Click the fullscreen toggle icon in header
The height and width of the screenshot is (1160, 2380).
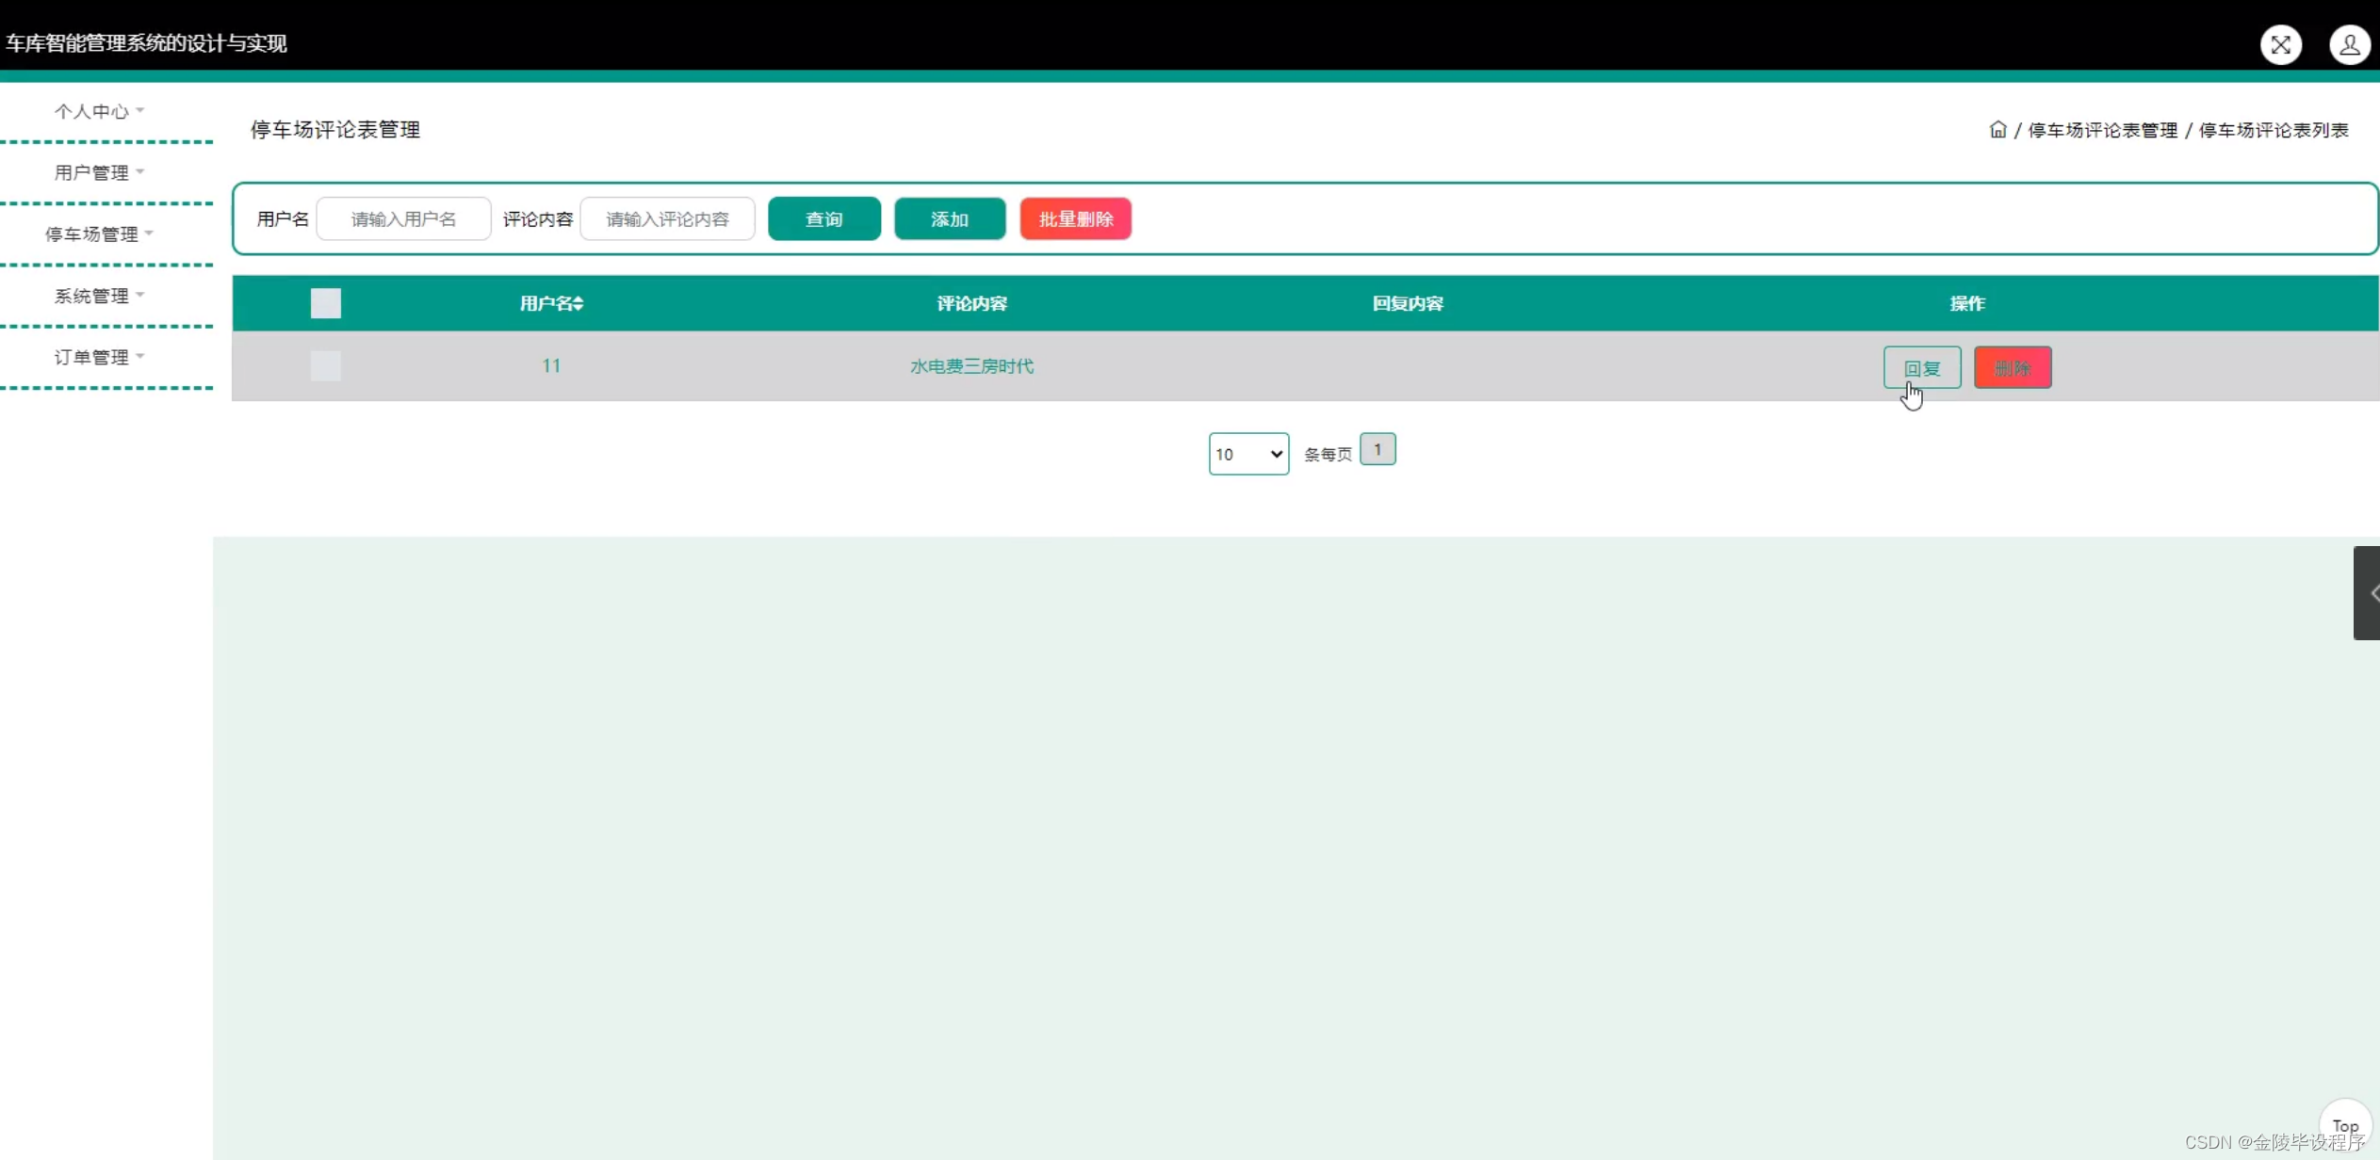2280,44
